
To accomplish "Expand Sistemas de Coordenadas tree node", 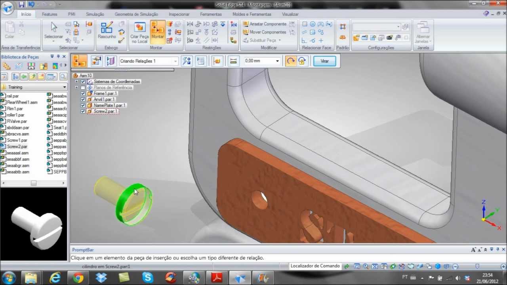I will coord(76,82).
